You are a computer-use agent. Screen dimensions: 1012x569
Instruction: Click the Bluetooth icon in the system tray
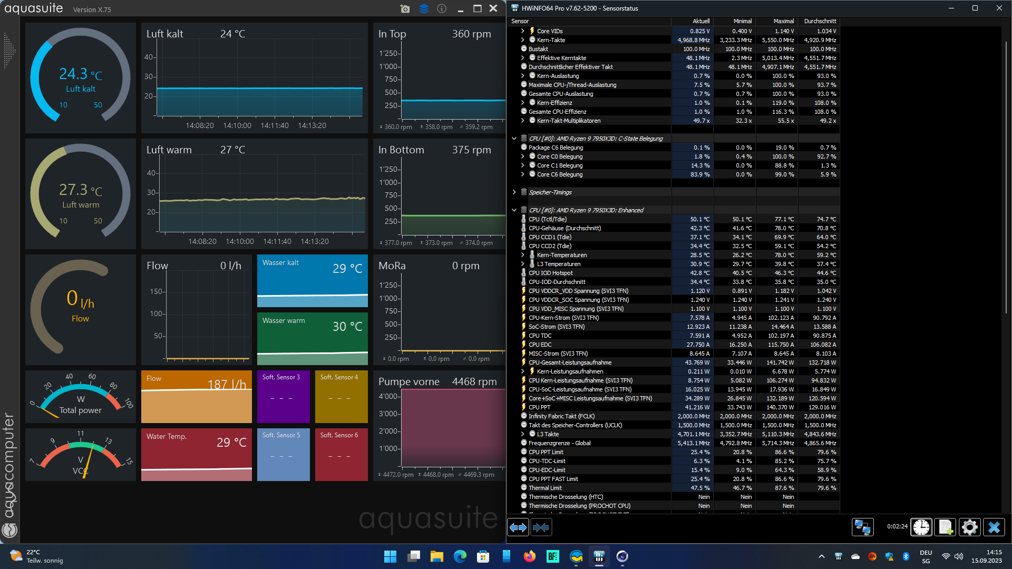point(907,556)
